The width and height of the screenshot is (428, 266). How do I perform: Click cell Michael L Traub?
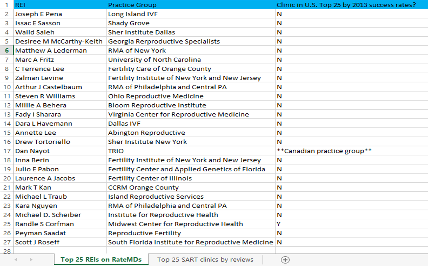point(60,197)
